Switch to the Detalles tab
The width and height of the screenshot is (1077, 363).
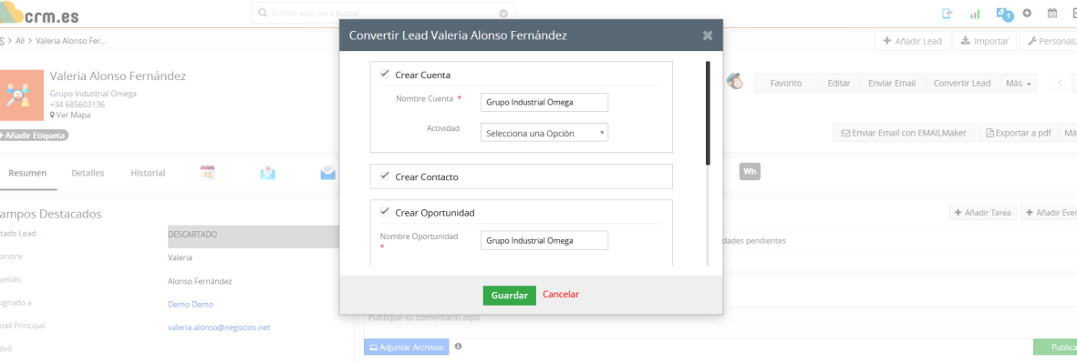click(x=88, y=173)
